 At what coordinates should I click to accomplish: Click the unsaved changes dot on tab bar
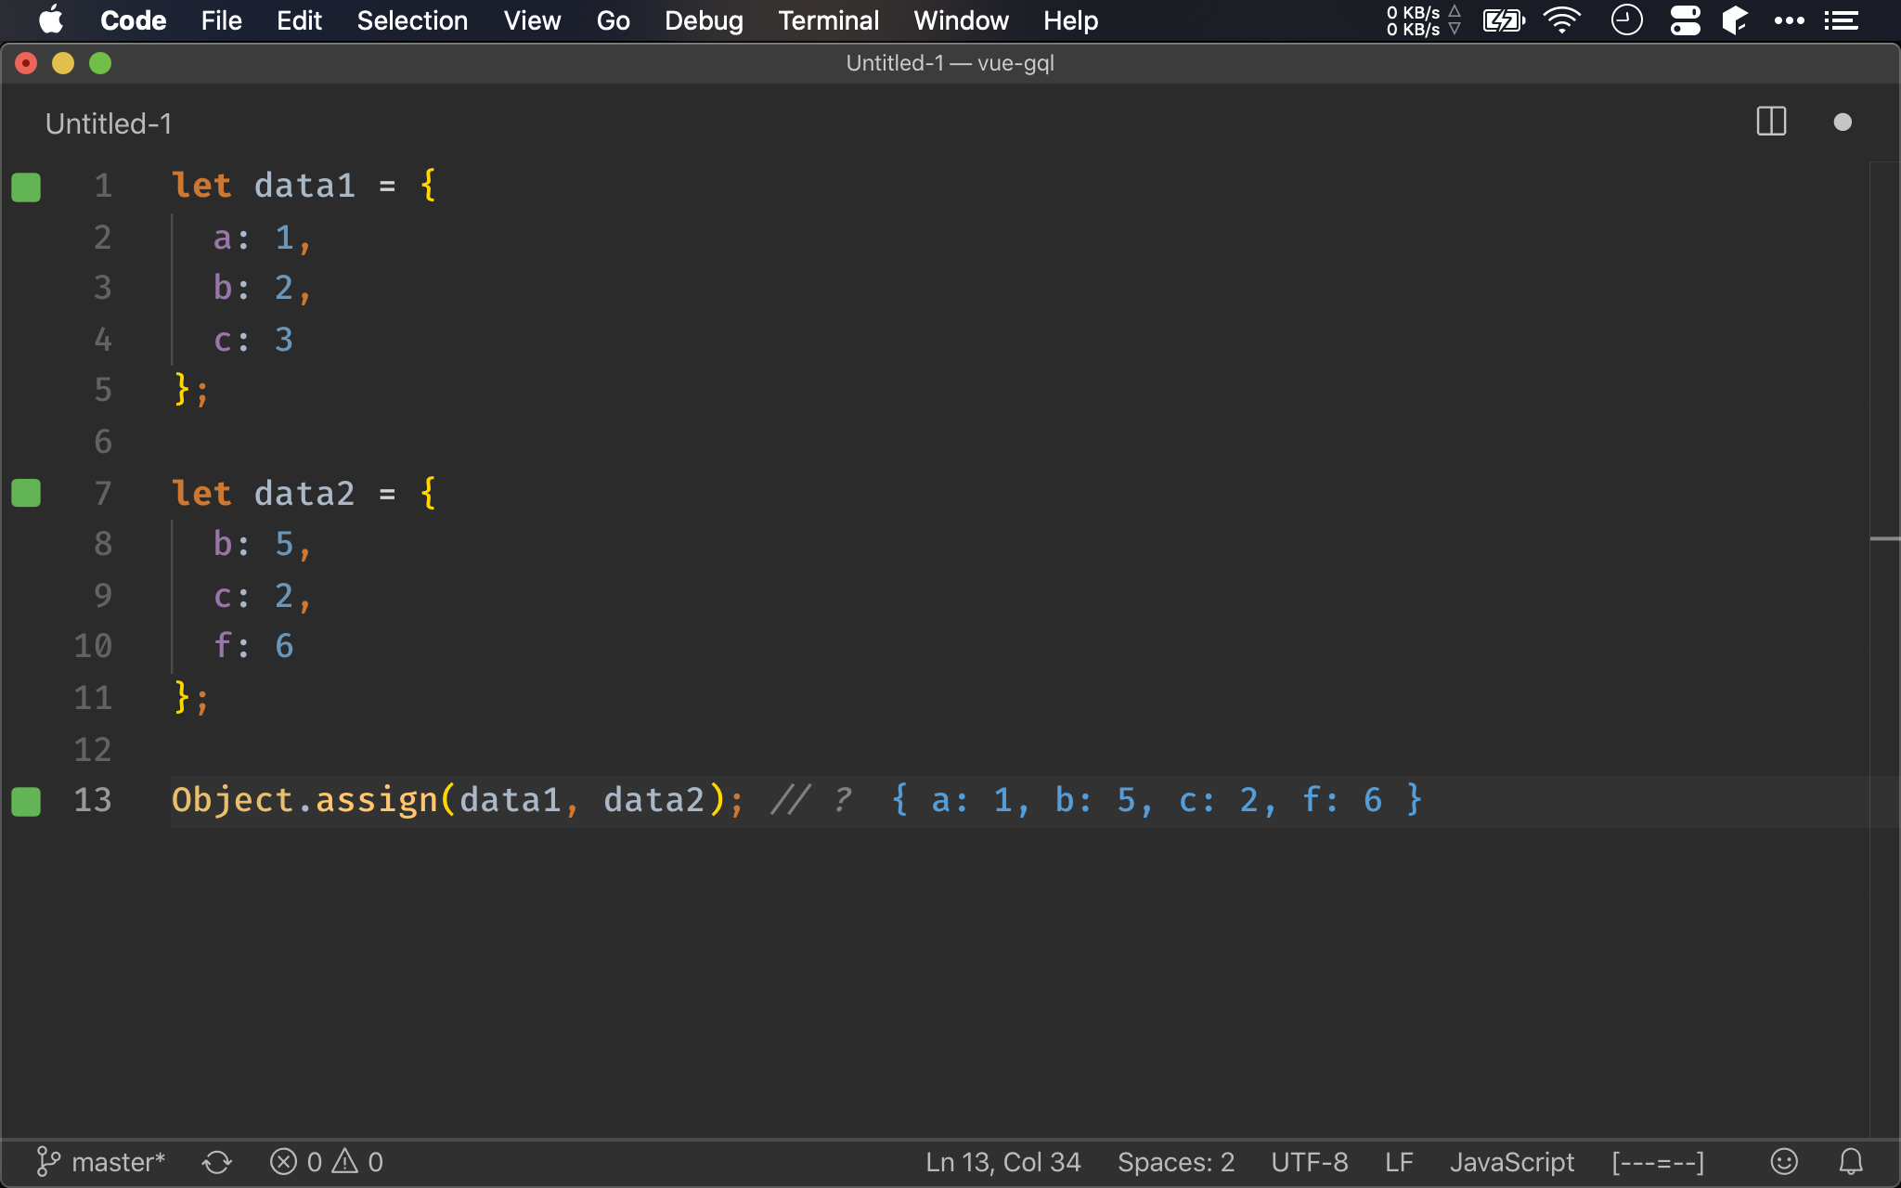(1843, 123)
